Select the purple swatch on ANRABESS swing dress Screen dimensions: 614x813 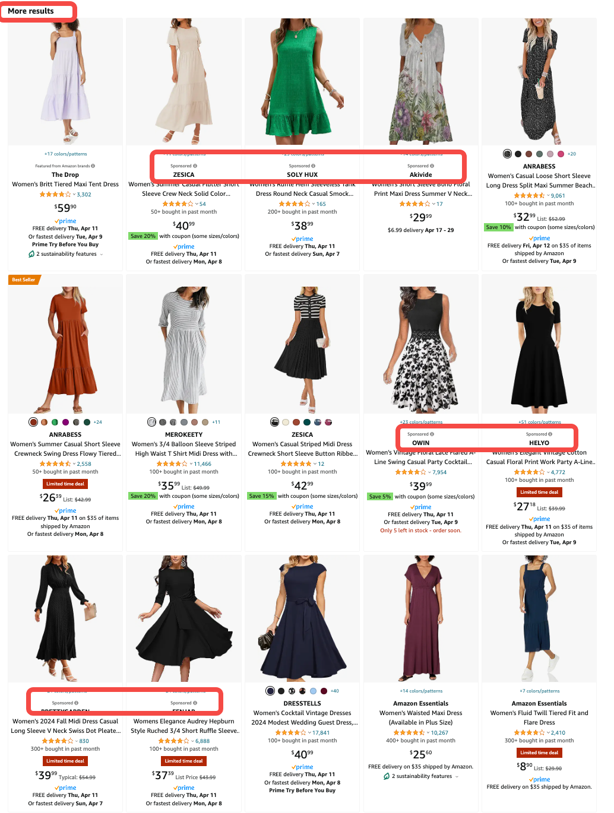click(65, 423)
